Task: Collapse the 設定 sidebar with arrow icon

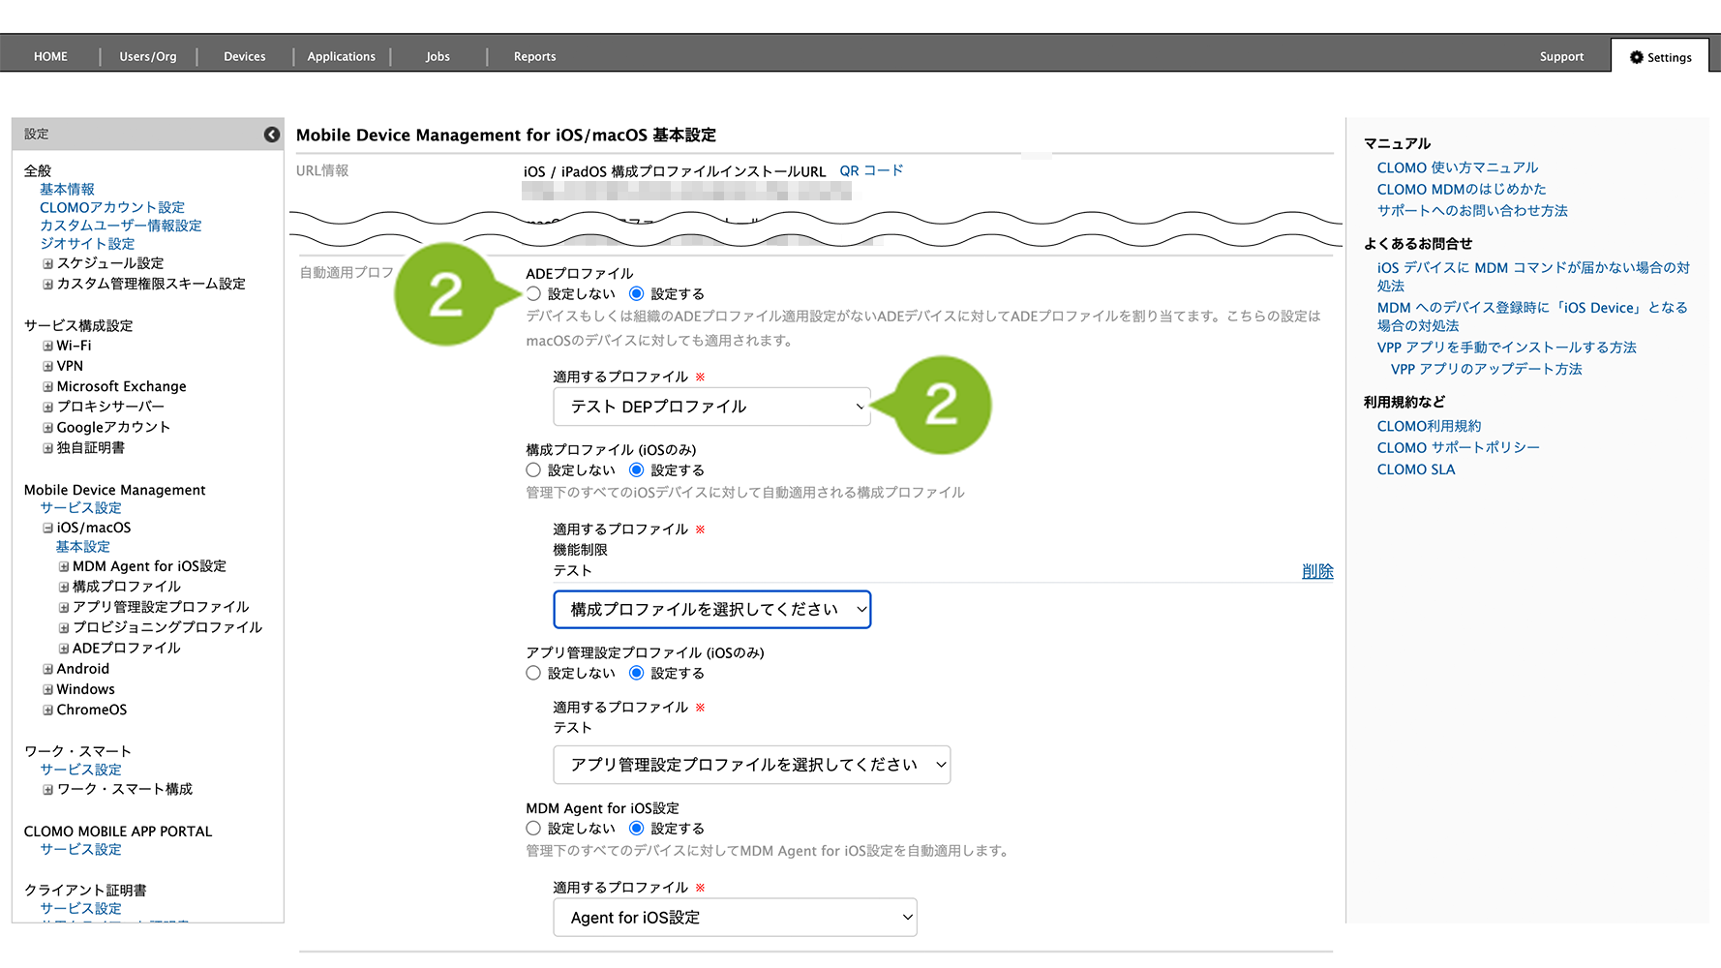Action: coord(272,135)
